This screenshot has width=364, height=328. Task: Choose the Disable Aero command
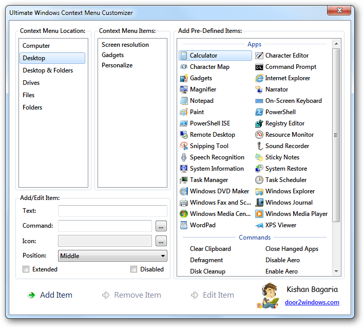pyautogui.click(x=282, y=260)
